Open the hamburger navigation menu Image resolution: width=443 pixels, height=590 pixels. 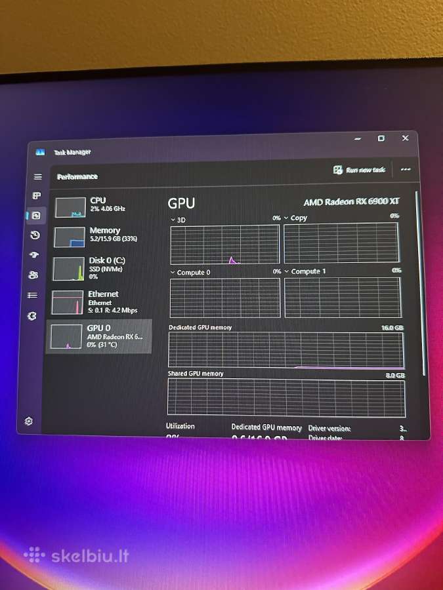tap(37, 176)
